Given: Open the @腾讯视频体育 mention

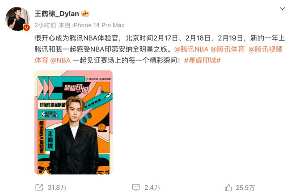Looking at the screenshot, I should (x=265, y=49).
